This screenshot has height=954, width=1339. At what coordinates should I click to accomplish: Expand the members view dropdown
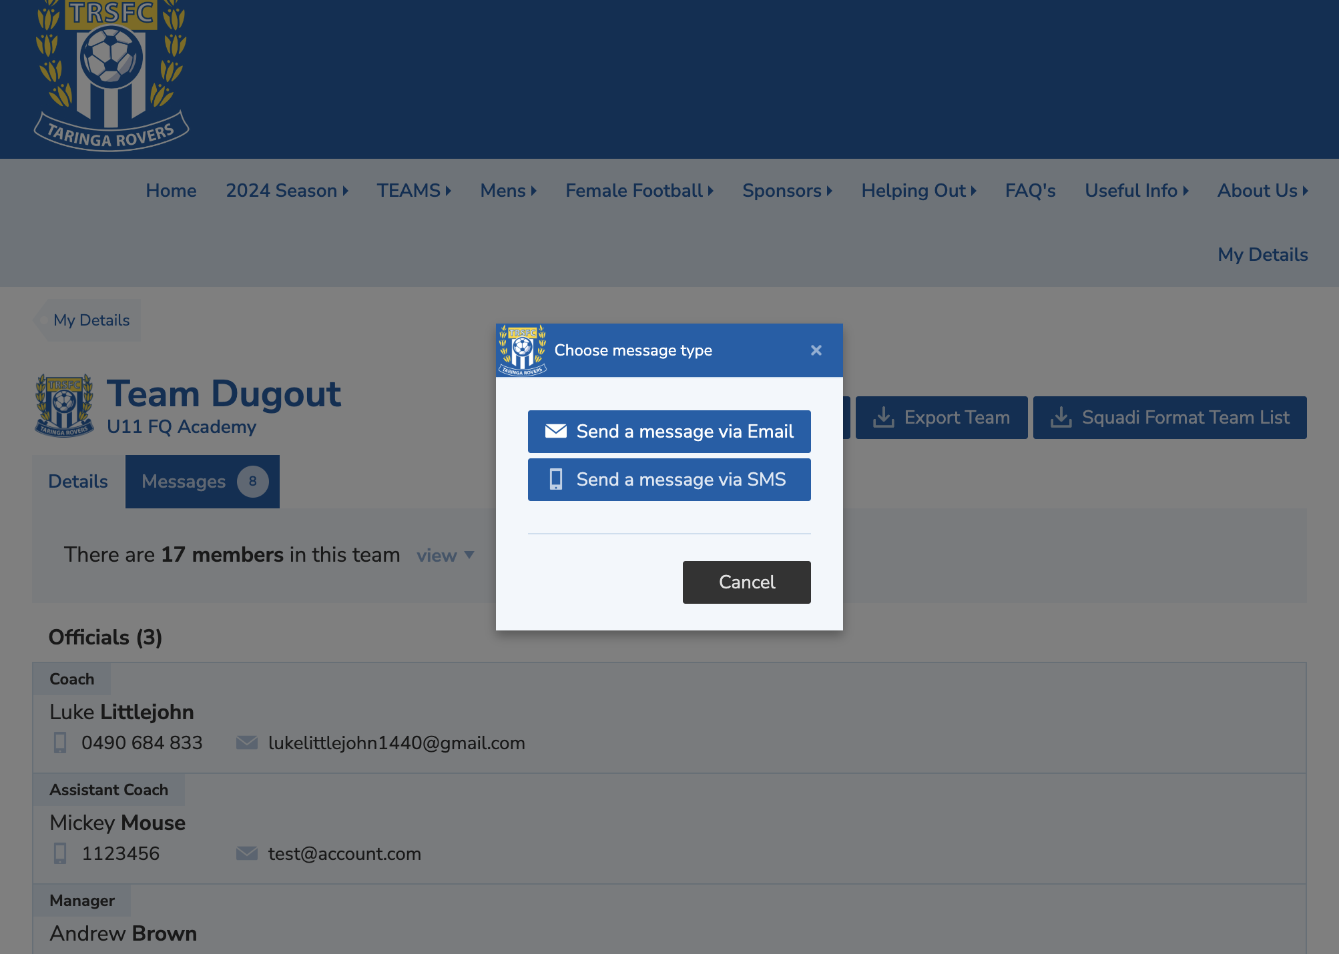[445, 555]
